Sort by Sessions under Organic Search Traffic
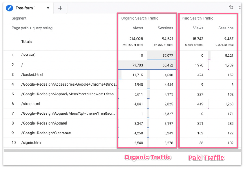 click(x=165, y=28)
